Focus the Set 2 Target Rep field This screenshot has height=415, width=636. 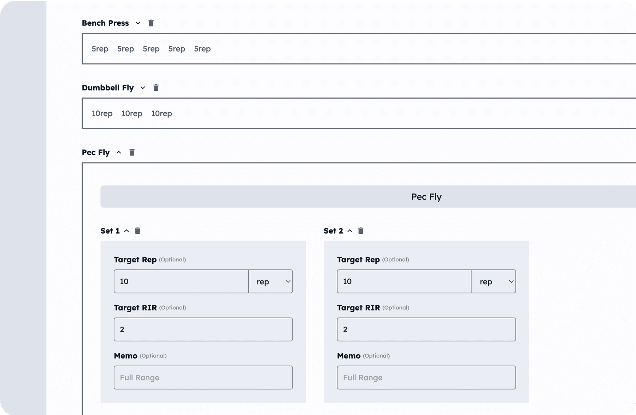(405, 281)
